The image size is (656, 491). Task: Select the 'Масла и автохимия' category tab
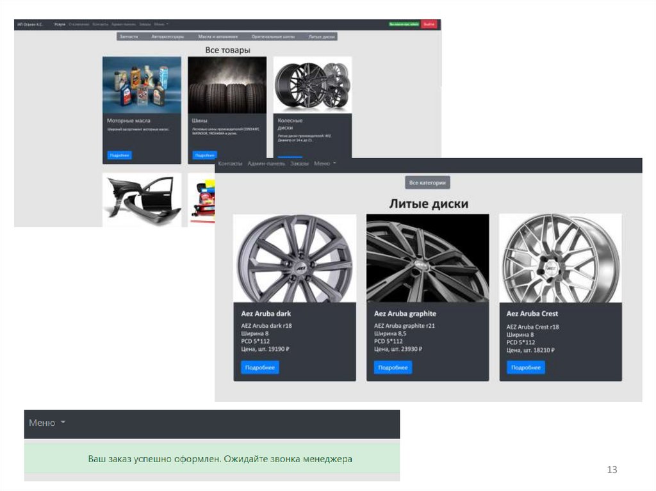coord(218,36)
